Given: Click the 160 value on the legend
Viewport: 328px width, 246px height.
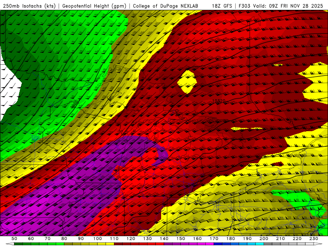Looking at the screenshot, I should click(197, 239).
